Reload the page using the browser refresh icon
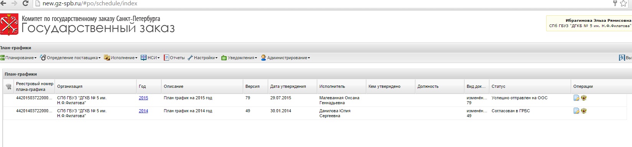This screenshot has height=147, width=632. pyautogui.click(x=26, y=3)
